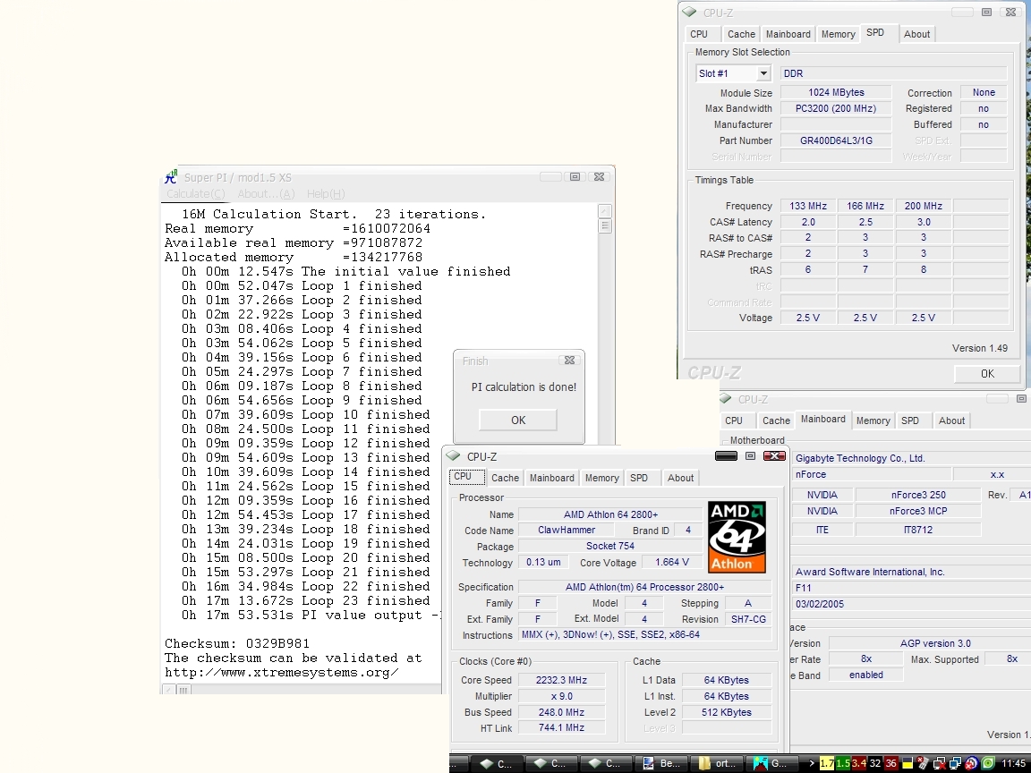
Task: Click red 3.4 tray indicator
Action: pyautogui.click(x=859, y=763)
